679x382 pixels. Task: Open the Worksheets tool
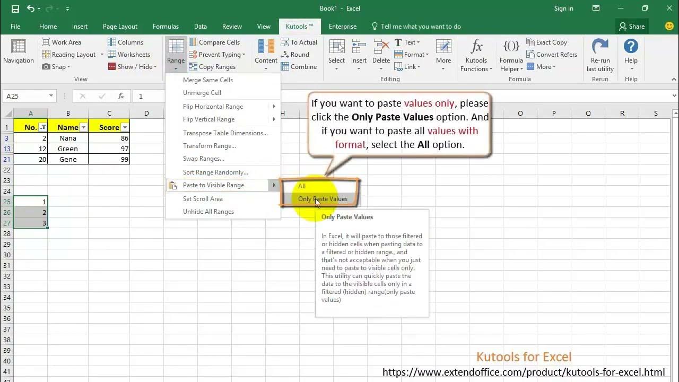click(x=129, y=55)
